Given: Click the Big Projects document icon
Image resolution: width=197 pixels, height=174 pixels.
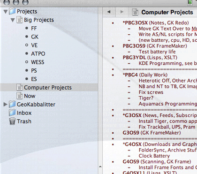Looking at the screenshot, I should tap(20, 20).
